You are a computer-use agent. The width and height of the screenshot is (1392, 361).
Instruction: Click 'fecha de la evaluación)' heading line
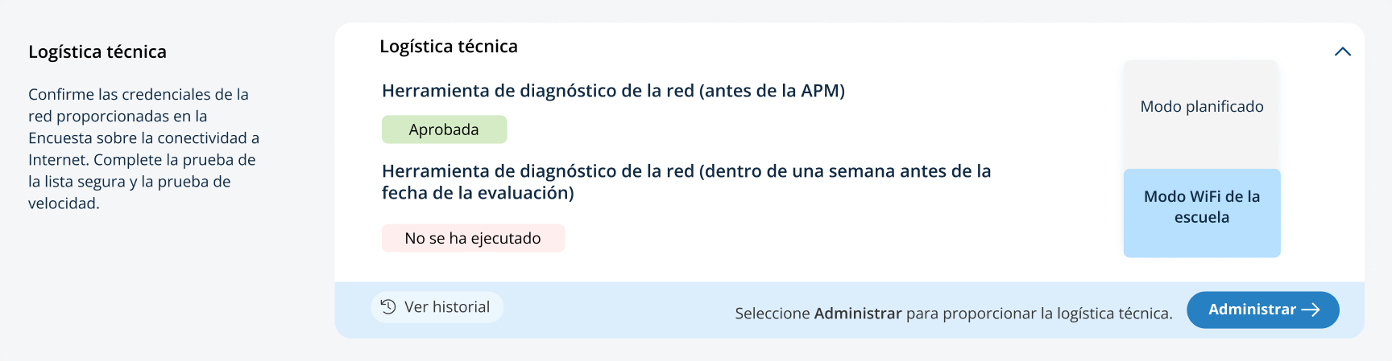tap(478, 193)
